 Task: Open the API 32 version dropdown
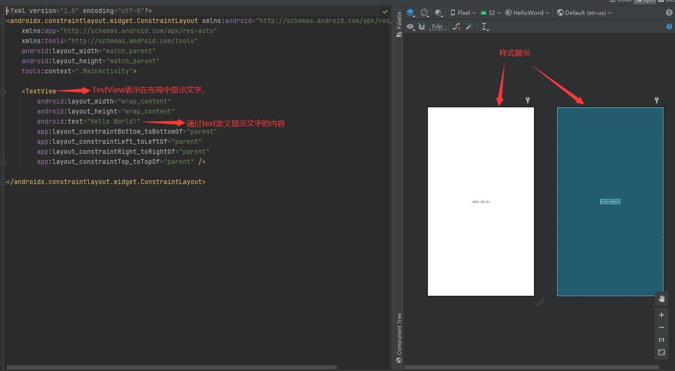pyautogui.click(x=490, y=13)
